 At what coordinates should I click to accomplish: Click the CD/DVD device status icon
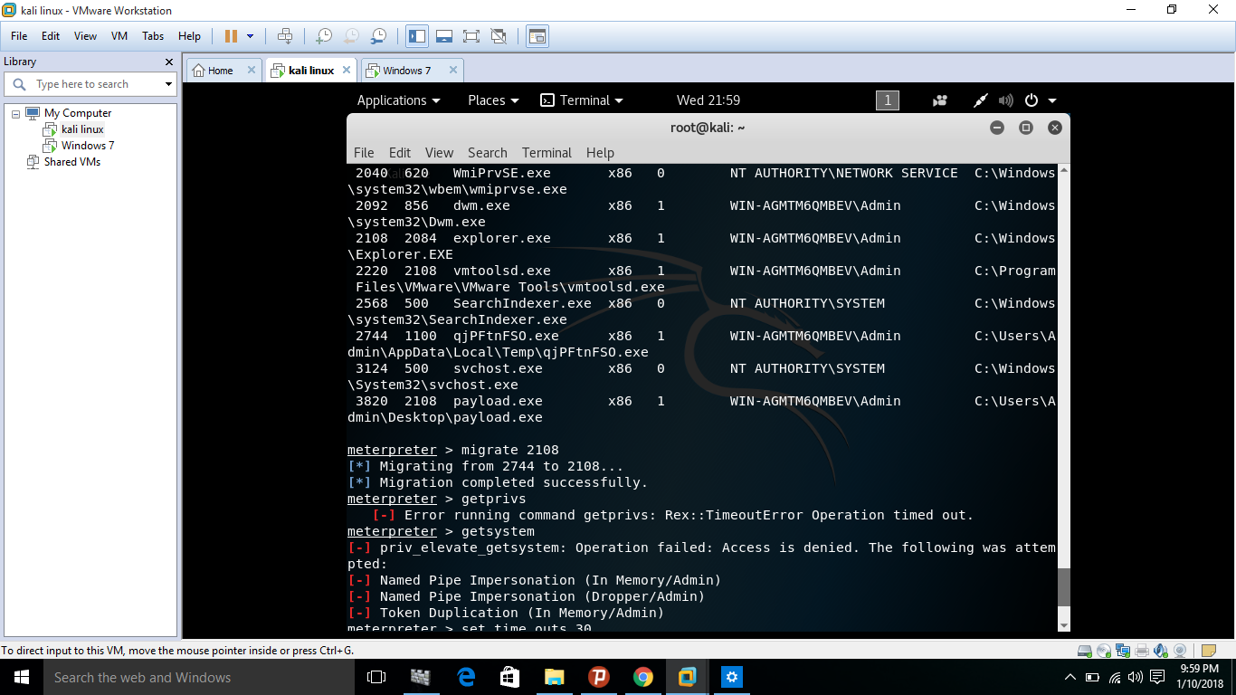pyautogui.click(x=1104, y=650)
